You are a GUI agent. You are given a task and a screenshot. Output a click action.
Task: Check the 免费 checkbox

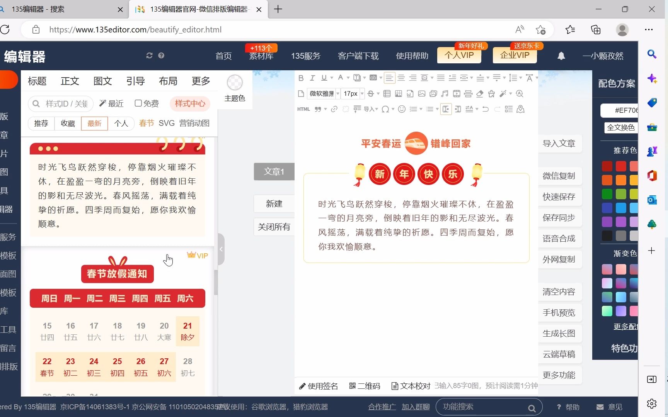click(x=138, y=103)
